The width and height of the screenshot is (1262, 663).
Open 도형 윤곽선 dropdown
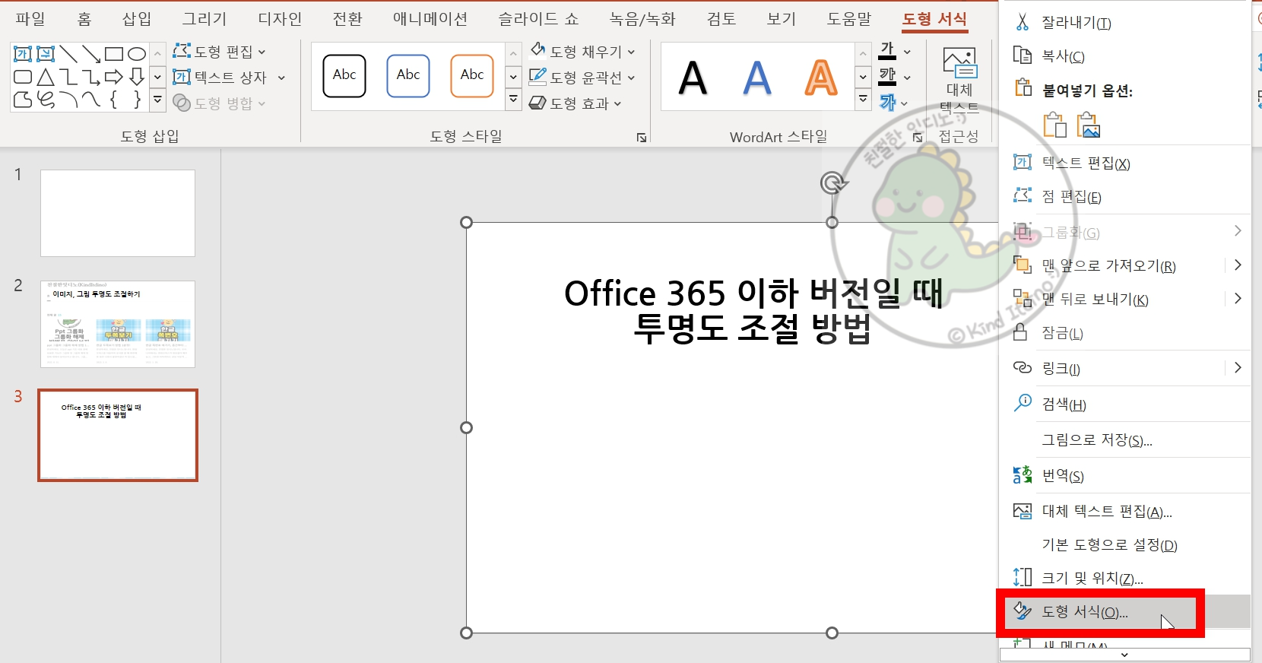582,77
